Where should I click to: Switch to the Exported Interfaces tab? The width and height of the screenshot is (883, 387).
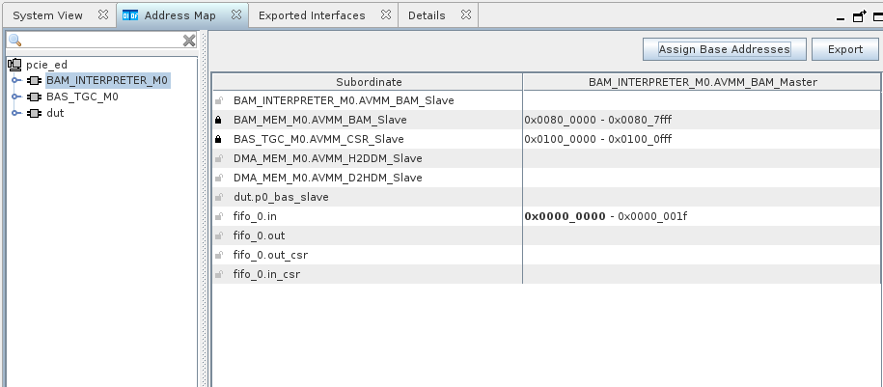coord(312,15)
